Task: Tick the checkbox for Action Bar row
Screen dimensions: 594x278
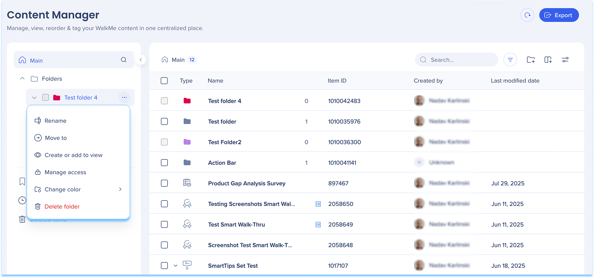Action: (164, 163)
